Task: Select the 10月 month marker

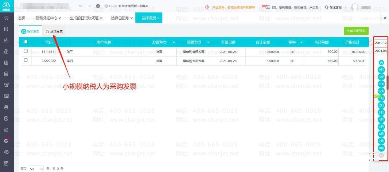Action: click(381, 77)
